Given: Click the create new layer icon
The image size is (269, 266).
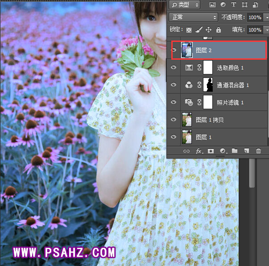Looking at the screenshot, I should pos(246,151).
